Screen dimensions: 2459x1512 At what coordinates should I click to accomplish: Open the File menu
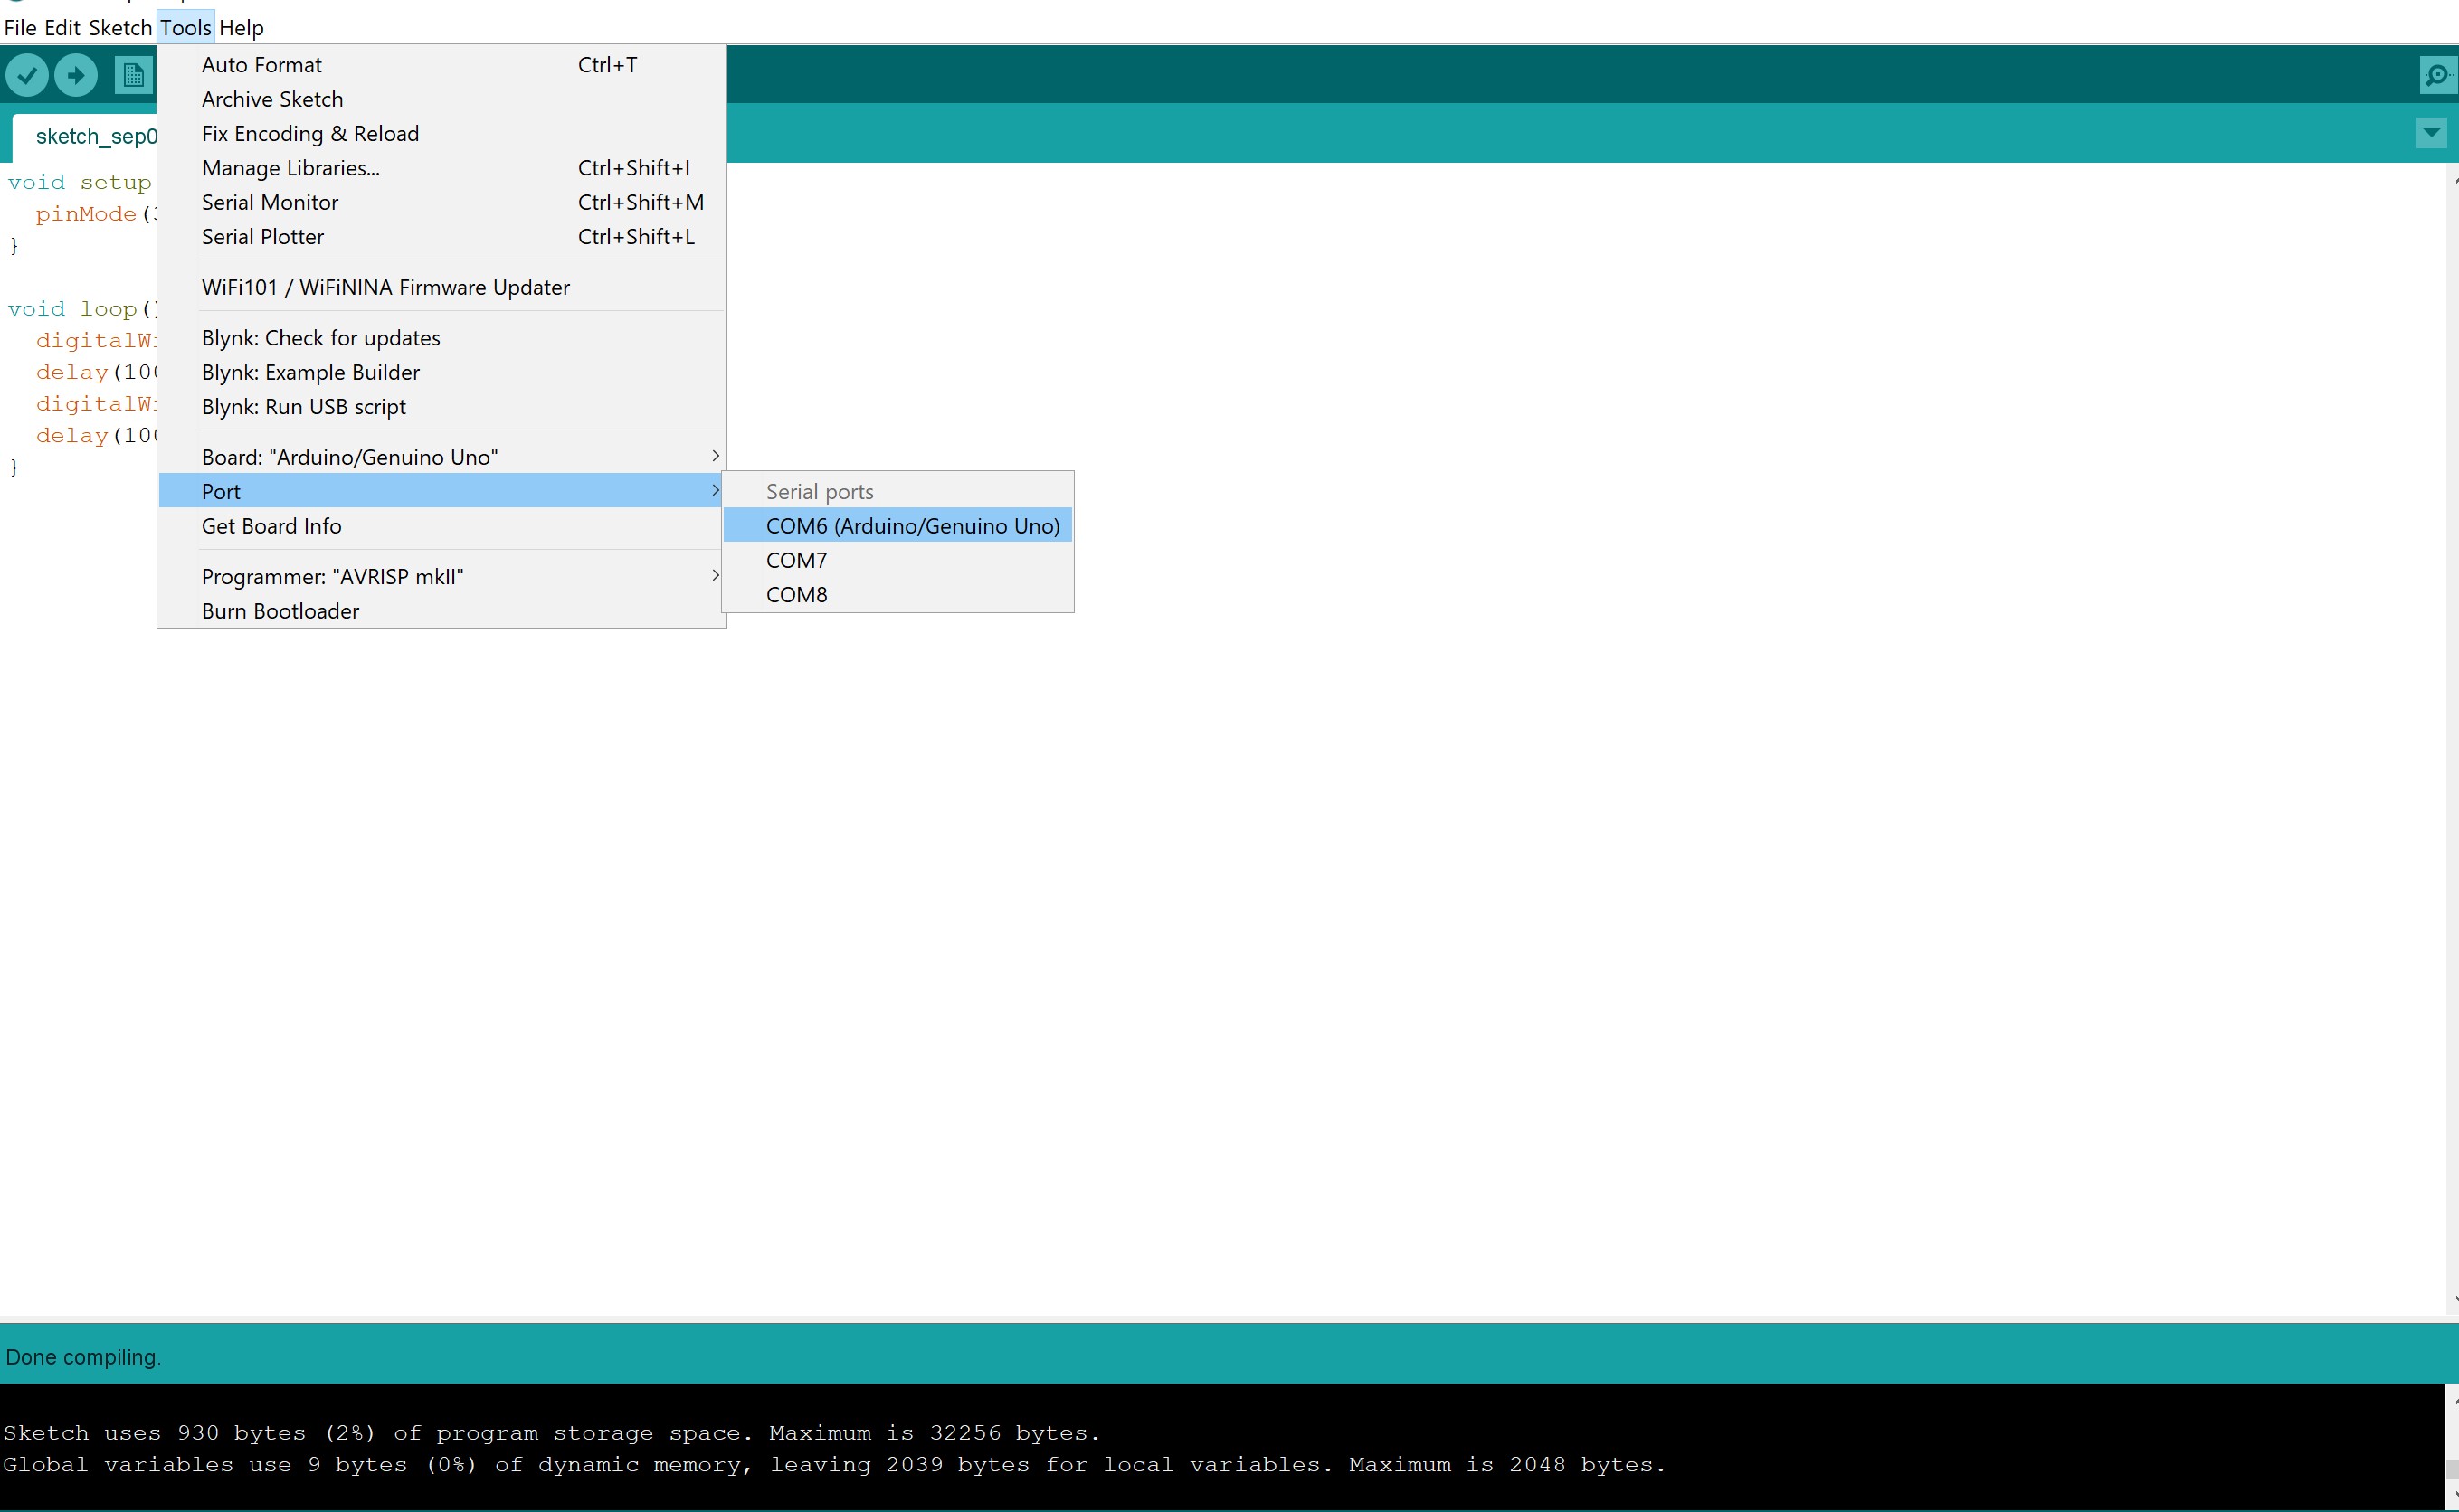point(20,28)
